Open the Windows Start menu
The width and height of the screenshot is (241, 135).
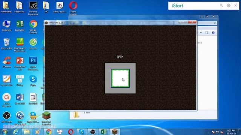click(5, 132)
